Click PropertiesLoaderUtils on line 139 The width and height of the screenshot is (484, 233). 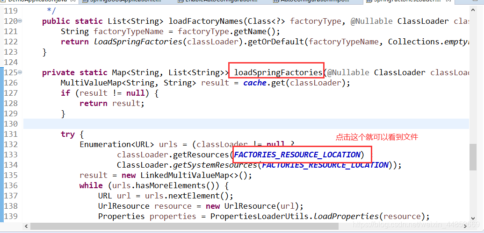pyautogui.click(x=260, y=216)
